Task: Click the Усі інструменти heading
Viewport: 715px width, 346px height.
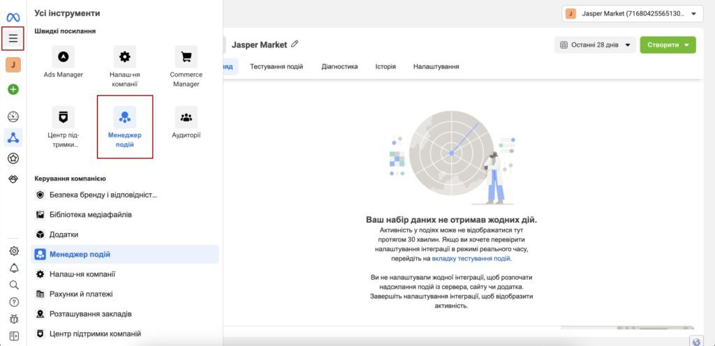Action: pyautogui.click(x=68, y=14)
